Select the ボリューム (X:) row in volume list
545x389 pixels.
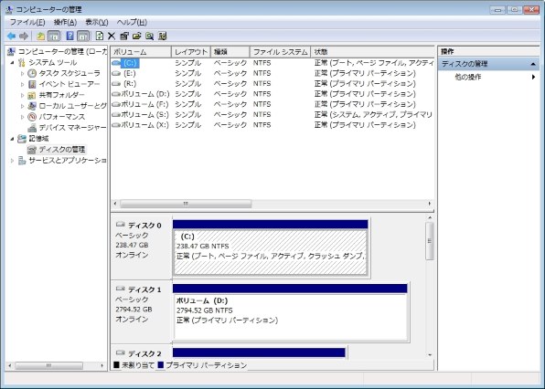(272, 125)
